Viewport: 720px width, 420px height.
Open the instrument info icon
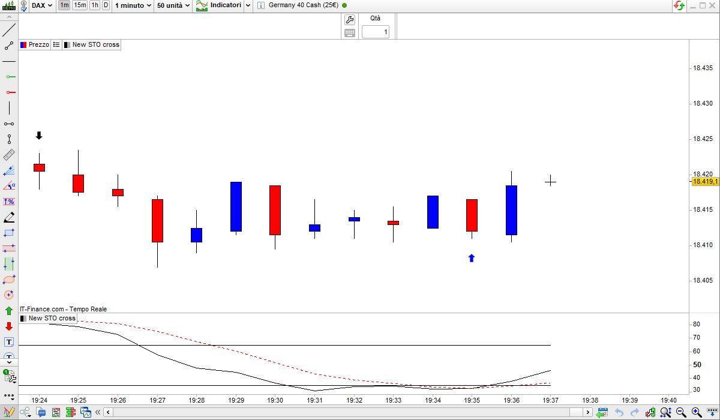point(260,5)
